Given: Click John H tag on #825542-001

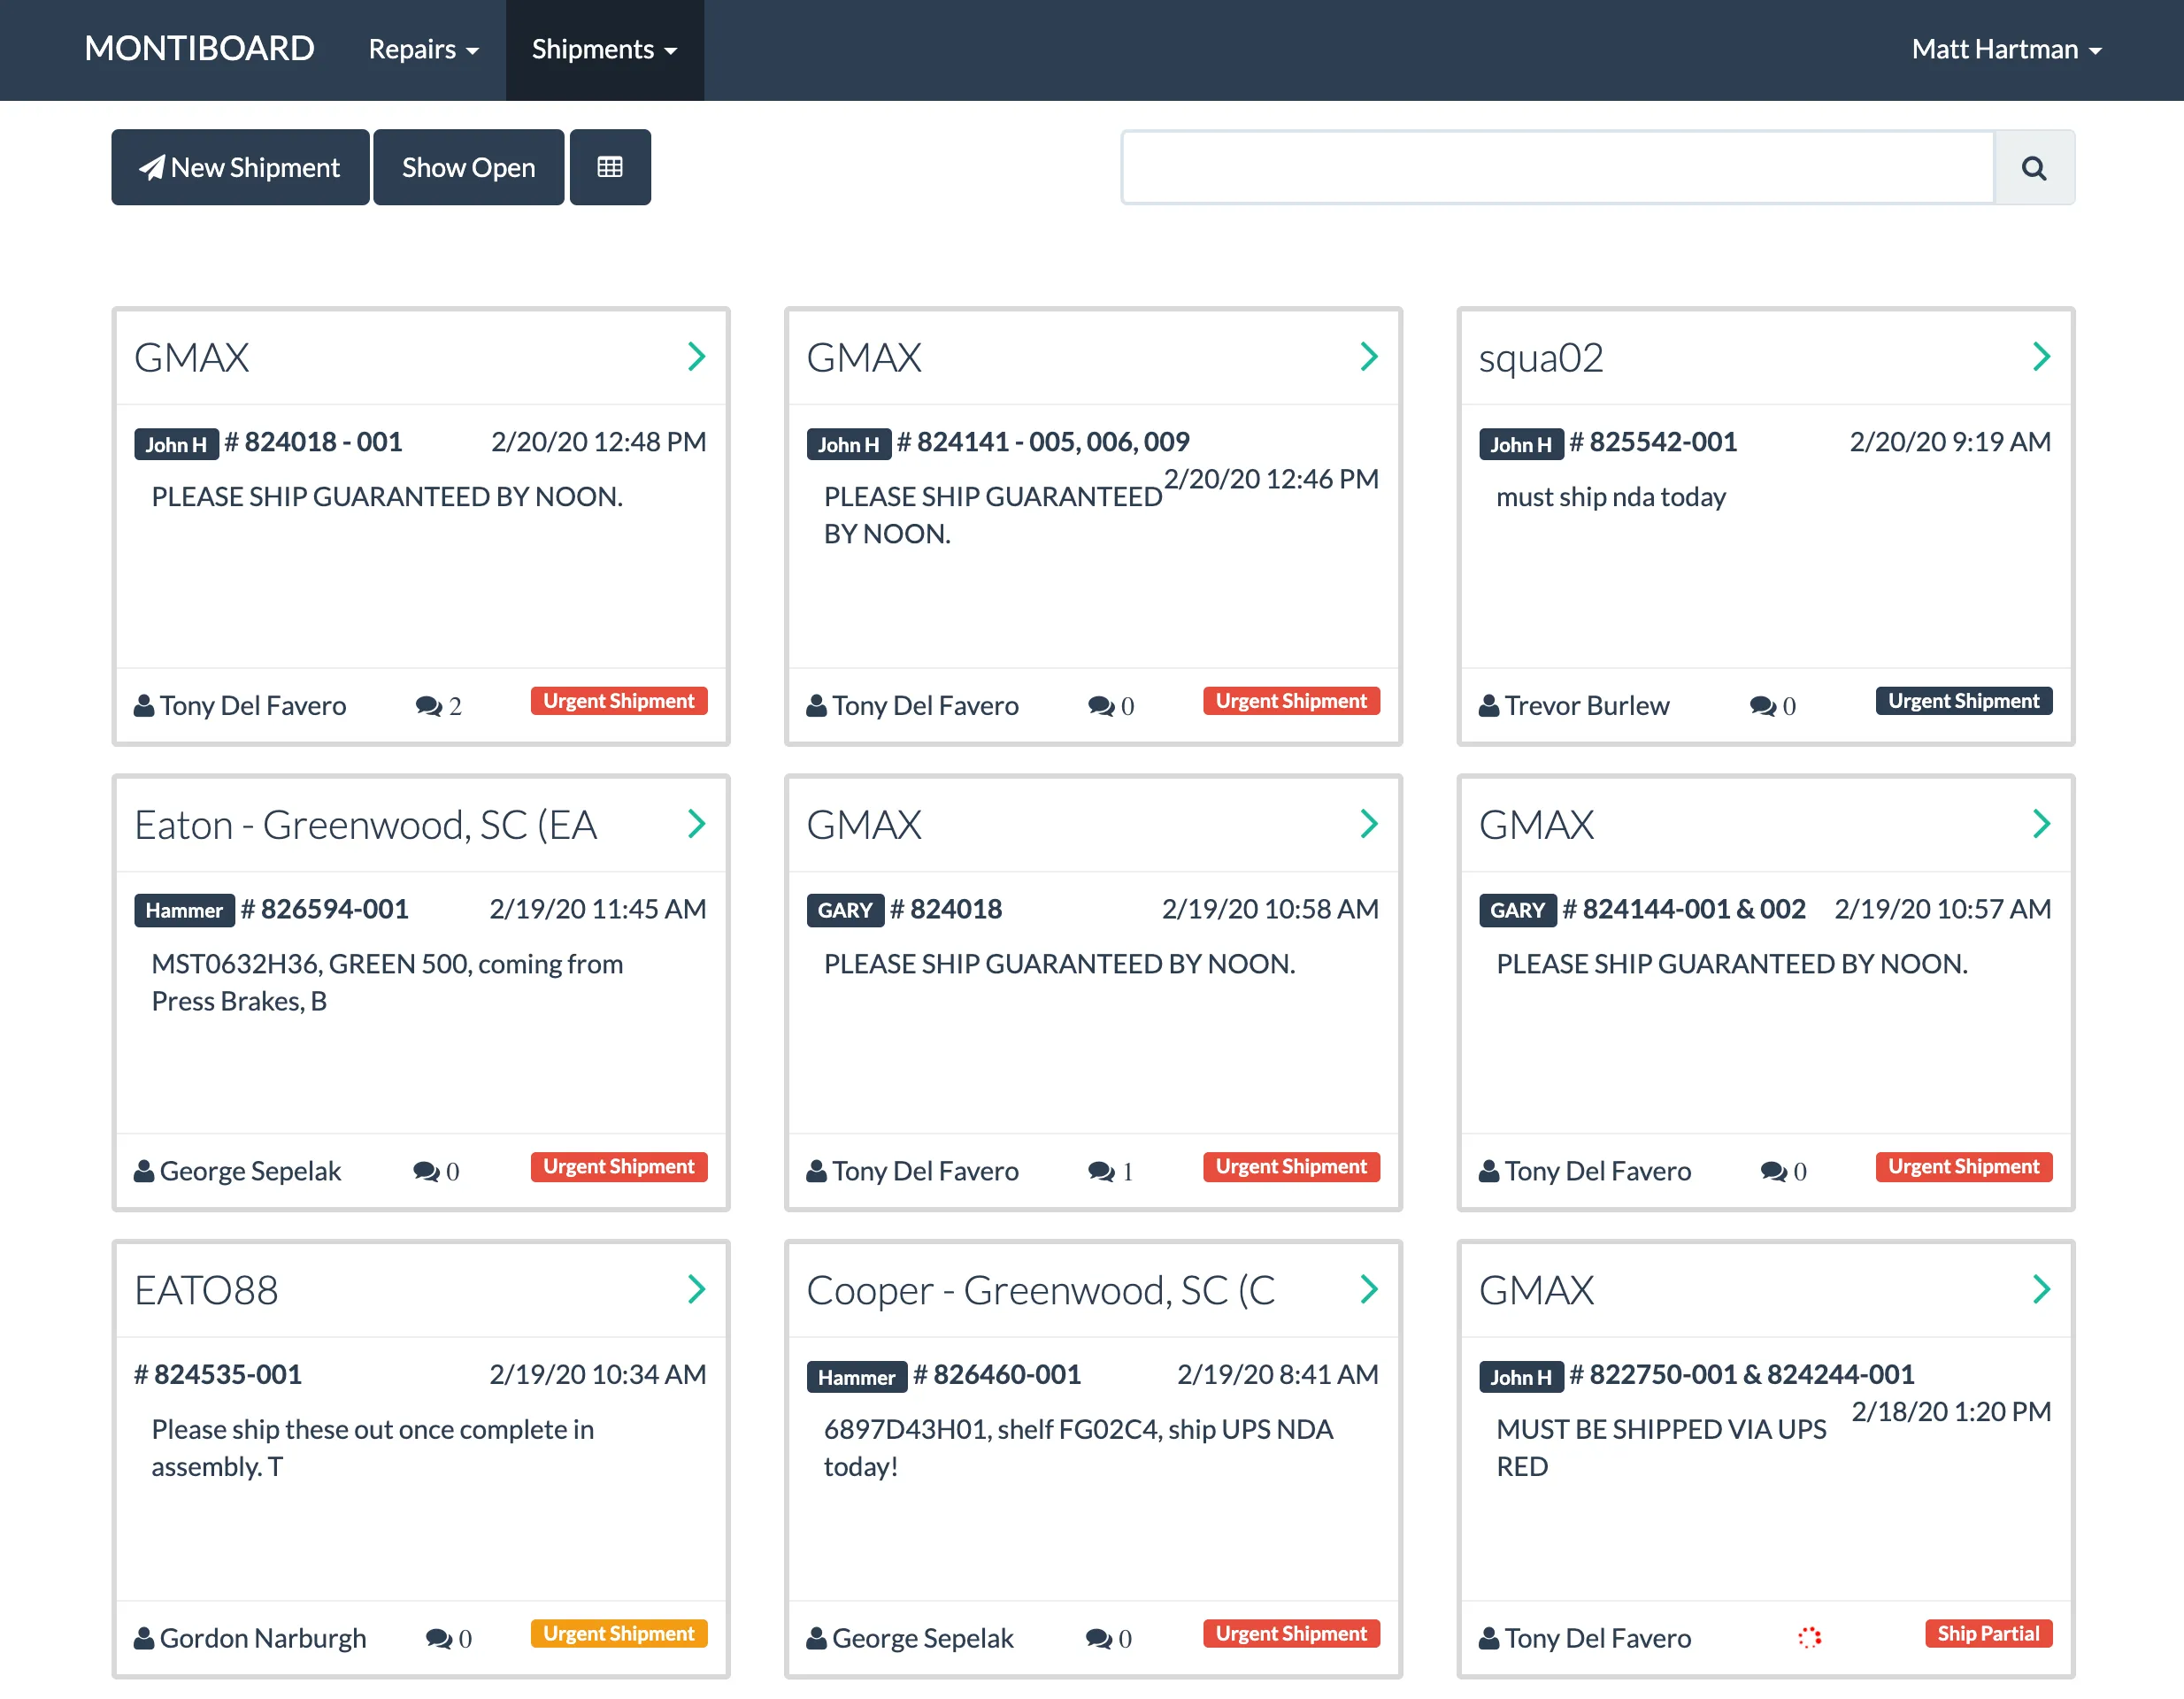Looking at the screenshot, I should [1521, 444].
